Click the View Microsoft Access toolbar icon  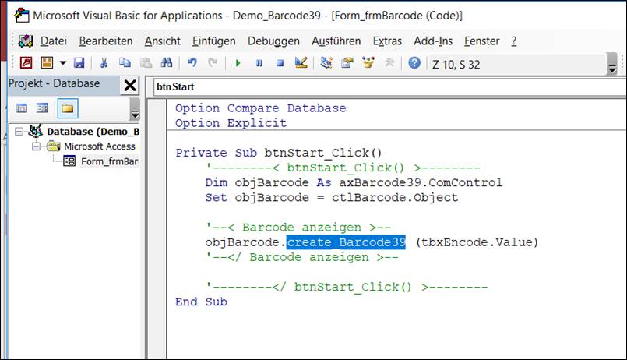coord(26,63)
